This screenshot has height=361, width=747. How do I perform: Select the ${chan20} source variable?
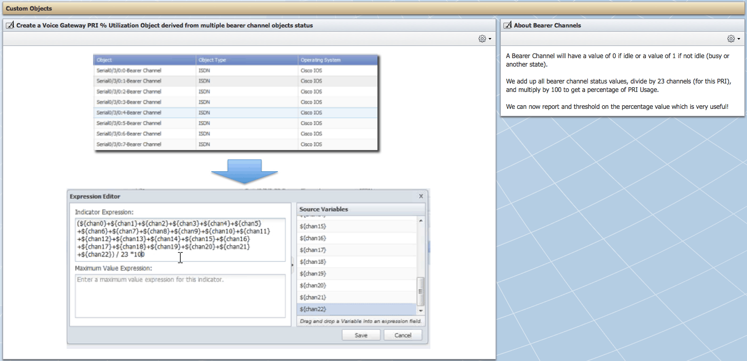357,285
